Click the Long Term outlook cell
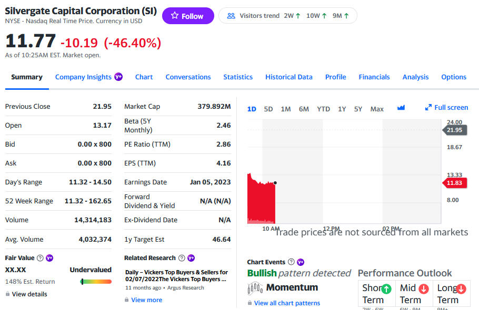 452,294
